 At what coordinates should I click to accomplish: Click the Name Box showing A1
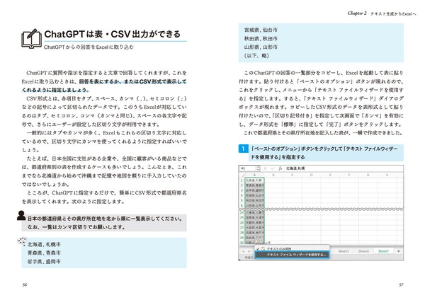coord(247,168)
